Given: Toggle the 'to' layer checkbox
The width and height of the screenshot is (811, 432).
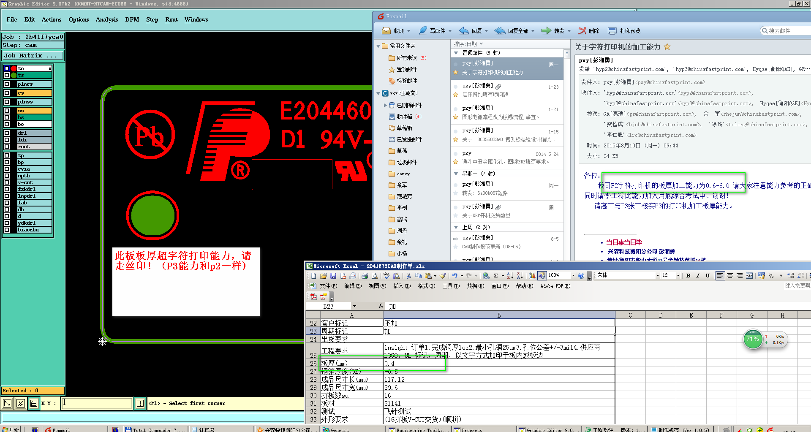Looking at the screenshot, I should click(x=6, y=68).
